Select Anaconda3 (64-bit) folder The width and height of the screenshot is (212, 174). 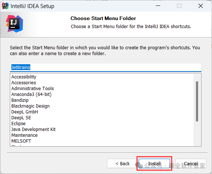click(31, 94)
